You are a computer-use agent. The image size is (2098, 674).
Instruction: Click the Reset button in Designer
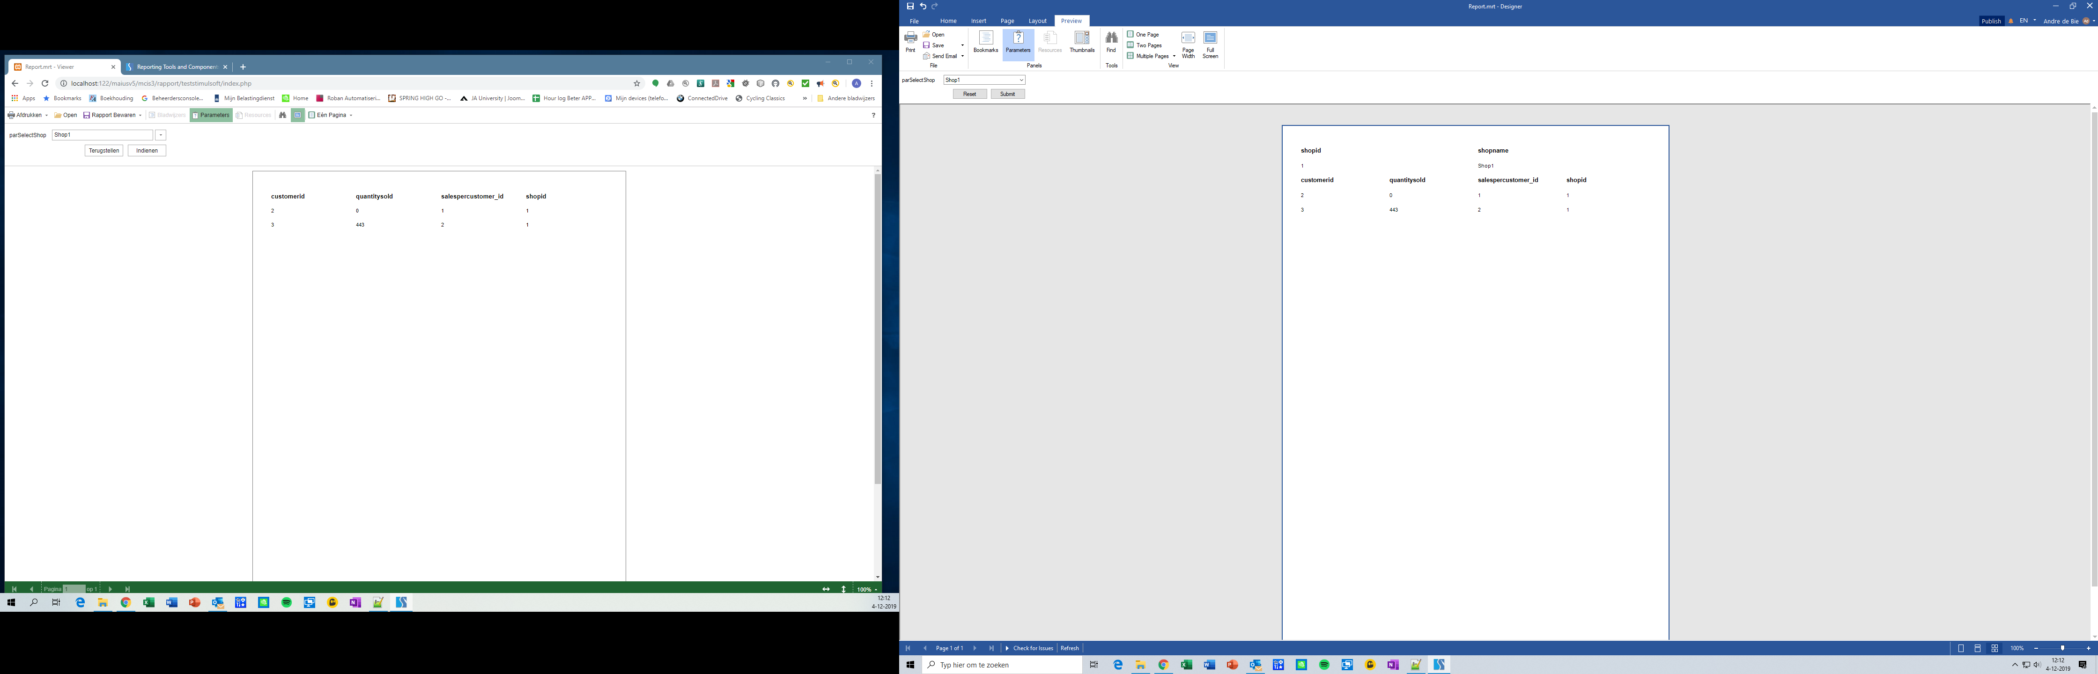969,95
